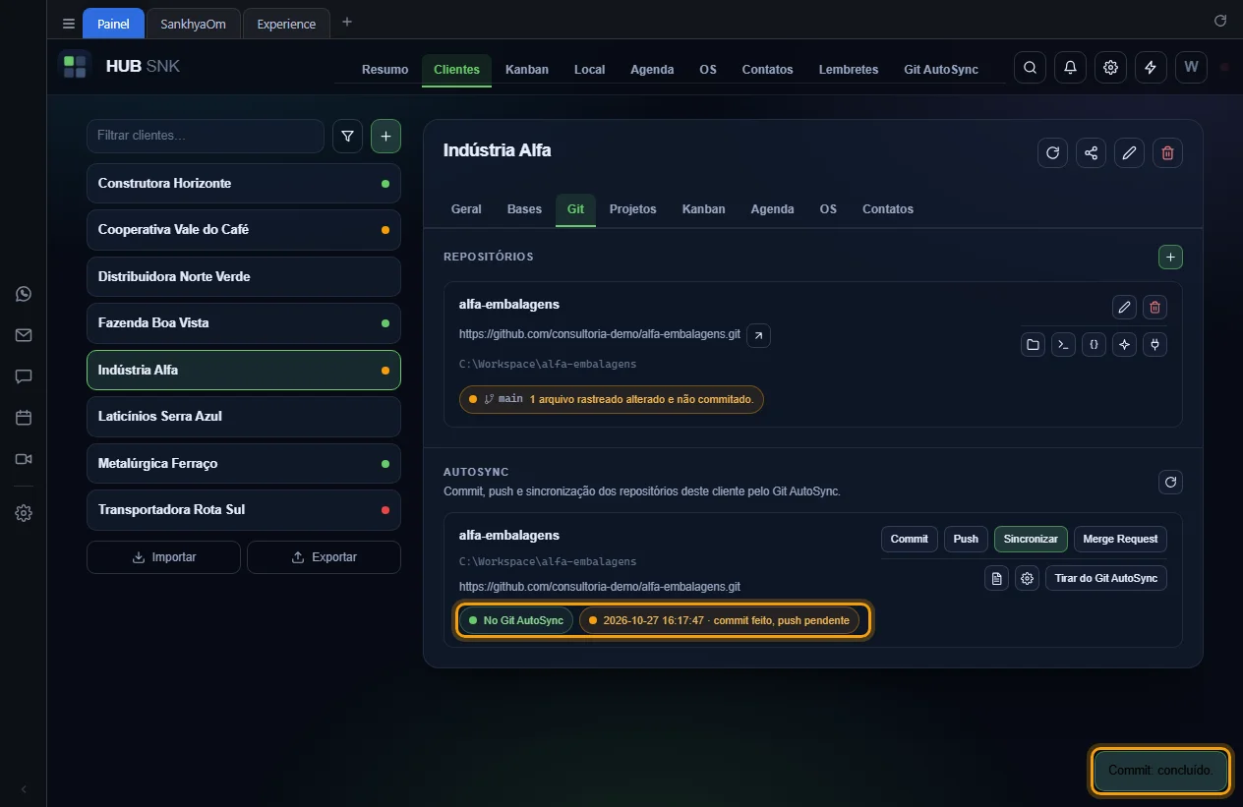Click the search magnifier in the header

(x=1030, y=68)
